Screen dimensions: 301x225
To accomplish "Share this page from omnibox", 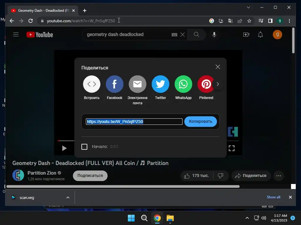I will [240, 21].
